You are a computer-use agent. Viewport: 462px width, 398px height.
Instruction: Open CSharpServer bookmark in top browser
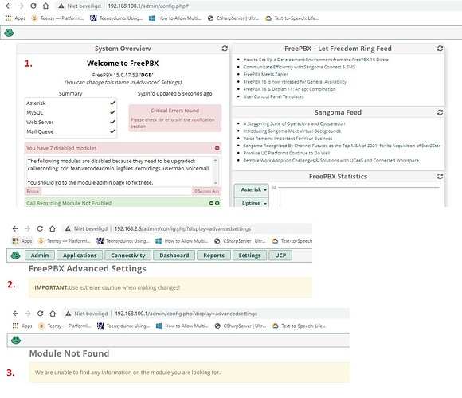coord(233,18)
